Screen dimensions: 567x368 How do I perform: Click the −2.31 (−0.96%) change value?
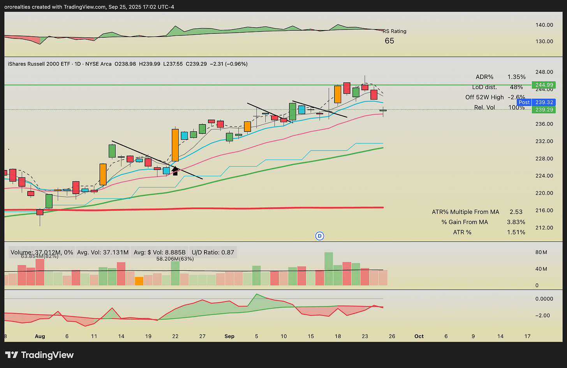pos(229,64)
